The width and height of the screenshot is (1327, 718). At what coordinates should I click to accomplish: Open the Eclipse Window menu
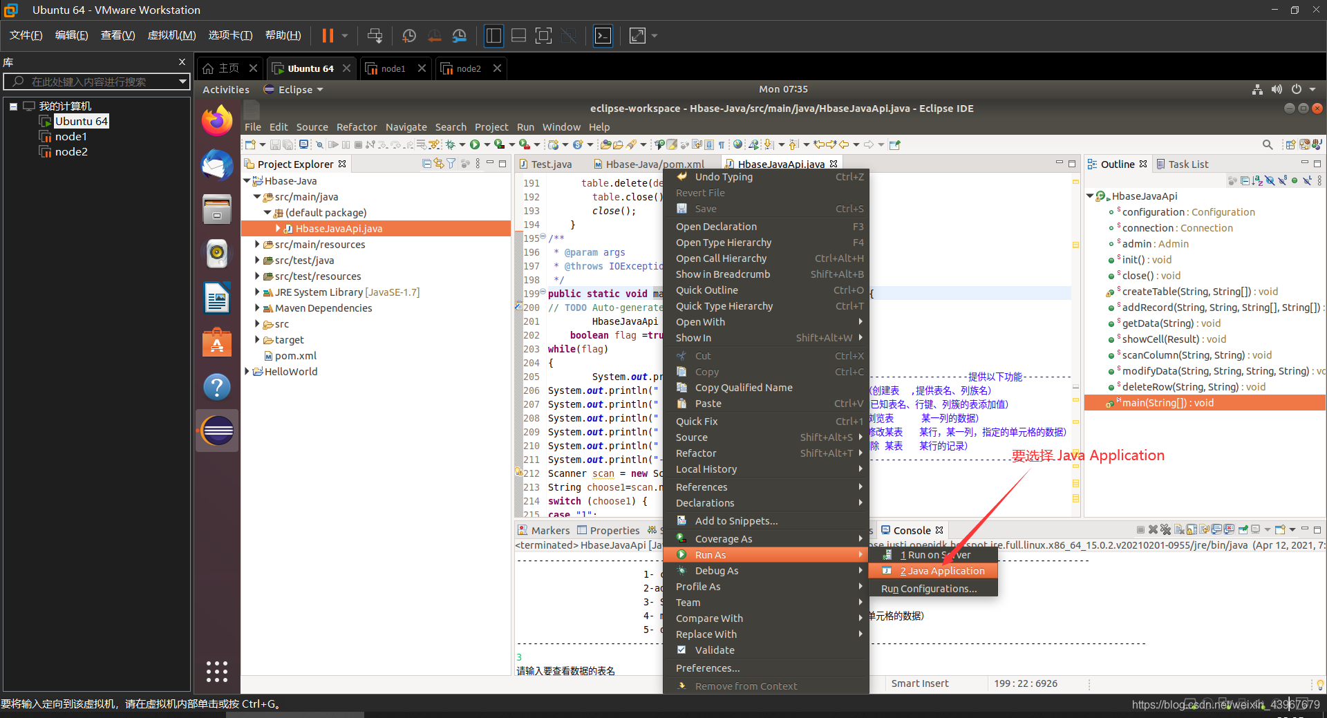pos(561,127)
